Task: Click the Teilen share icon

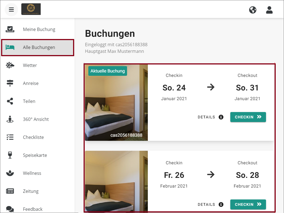Action: pos(10,101)
